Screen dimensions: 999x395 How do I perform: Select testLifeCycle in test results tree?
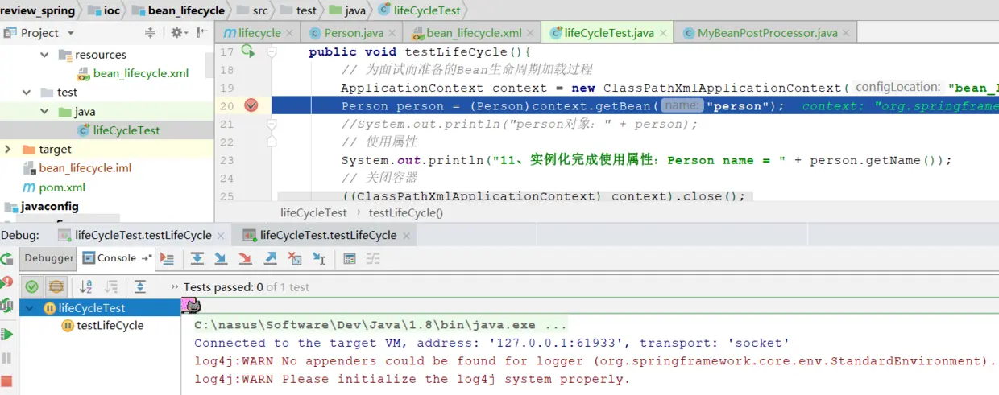point(110,326)
